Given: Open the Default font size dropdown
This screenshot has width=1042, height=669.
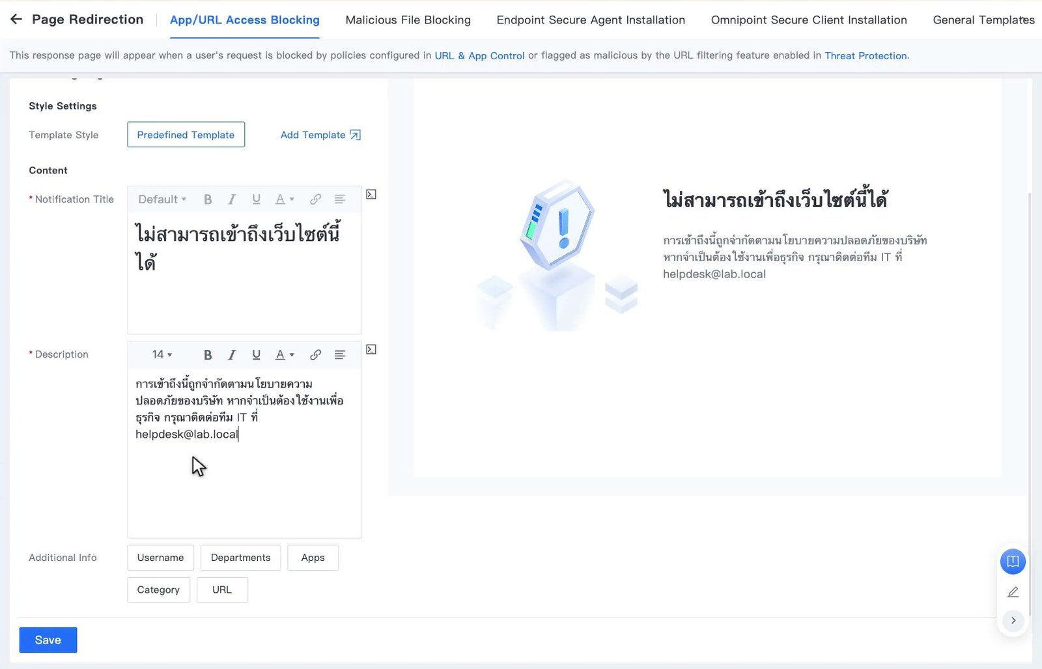Looking at the screenshot, I should click(x=162, y=199).
